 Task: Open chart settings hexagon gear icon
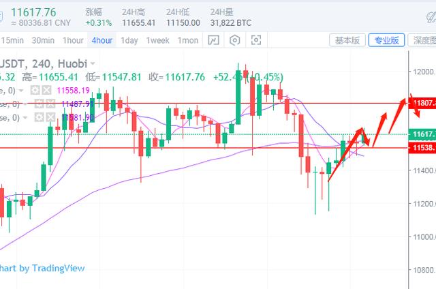(235, 40)
